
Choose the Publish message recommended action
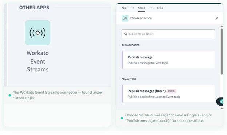pyautogui.click(x=168, y=60)
